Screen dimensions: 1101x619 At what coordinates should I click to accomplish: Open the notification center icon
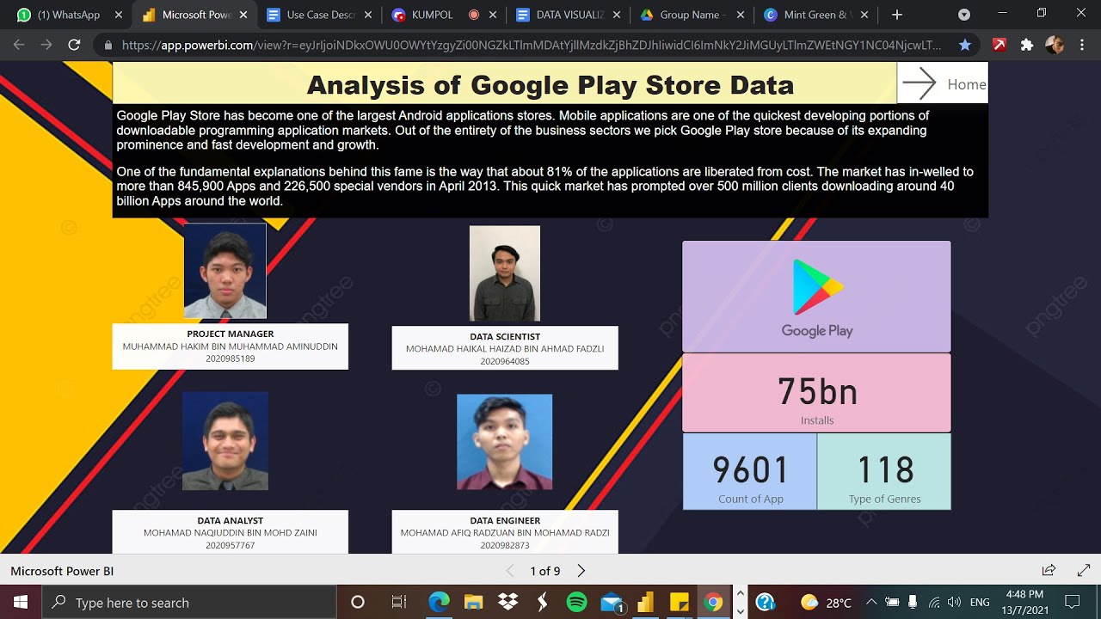1073,603
